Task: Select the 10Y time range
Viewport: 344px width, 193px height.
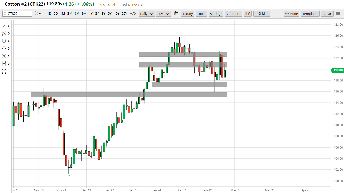Action: (x=117, y=14)
